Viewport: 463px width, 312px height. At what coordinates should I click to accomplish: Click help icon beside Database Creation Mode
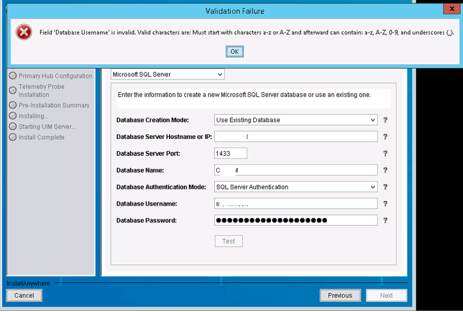coord(385,120)
